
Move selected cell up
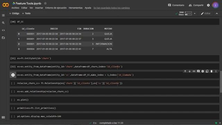point(185,71)
